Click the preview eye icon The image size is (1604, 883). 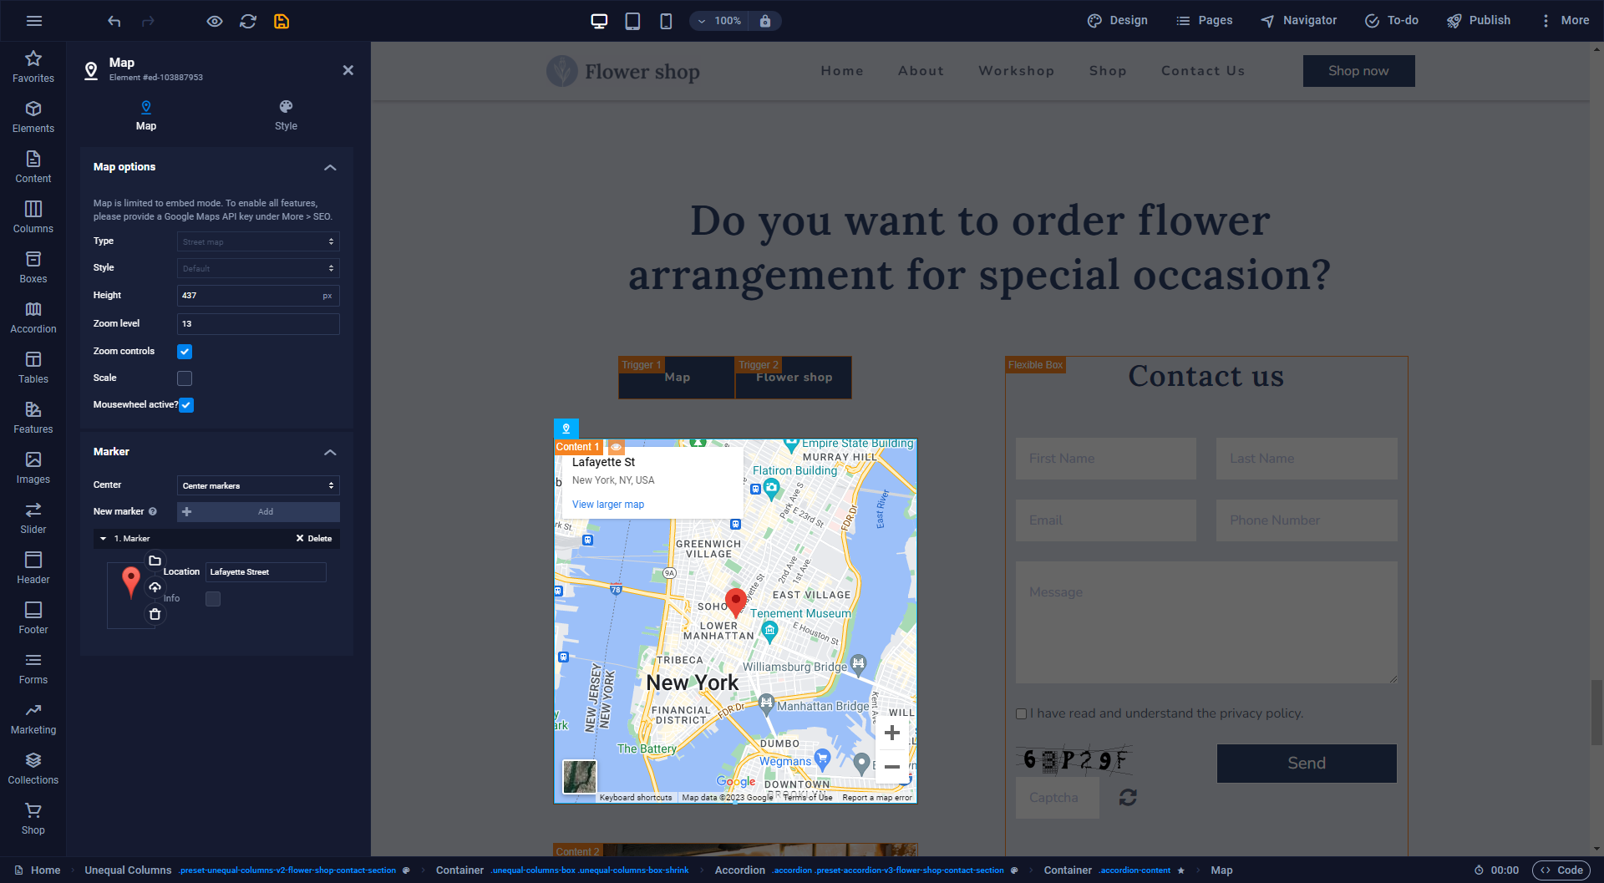[215, 21]
